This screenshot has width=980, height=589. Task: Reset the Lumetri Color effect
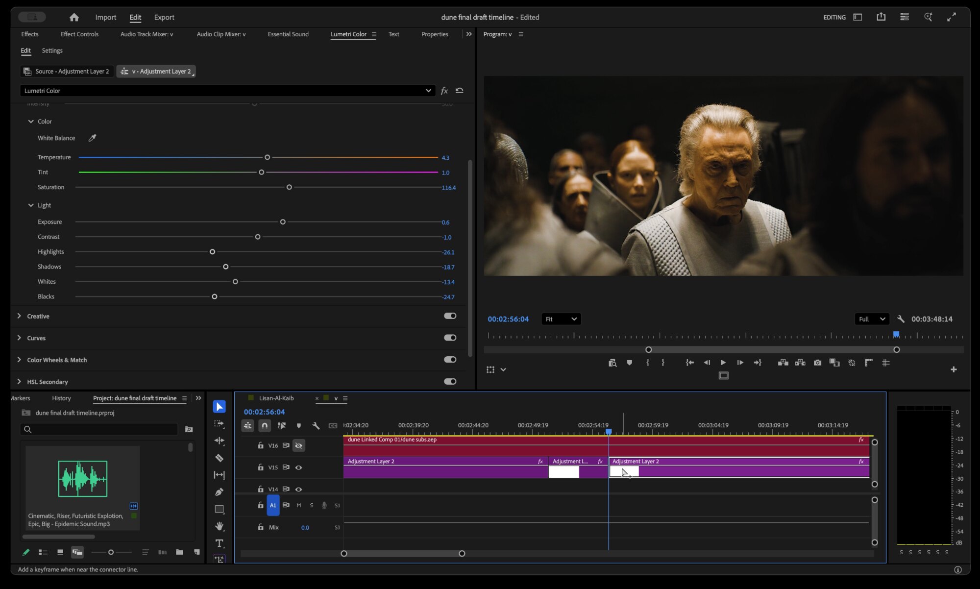pyautogui.click(x=460, y=91)
